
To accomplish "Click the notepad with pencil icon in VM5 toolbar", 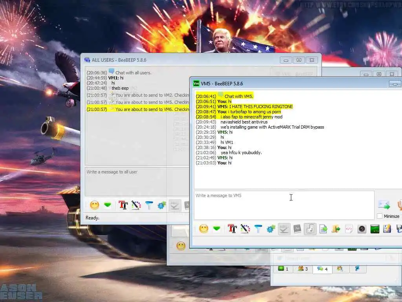I will [x=387, y=228].
